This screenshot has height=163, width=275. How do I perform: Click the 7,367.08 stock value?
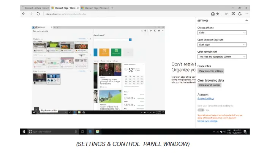click(x=129, y=98)
